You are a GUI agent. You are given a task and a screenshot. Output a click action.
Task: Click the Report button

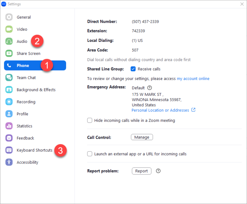(x=141, y=171)
